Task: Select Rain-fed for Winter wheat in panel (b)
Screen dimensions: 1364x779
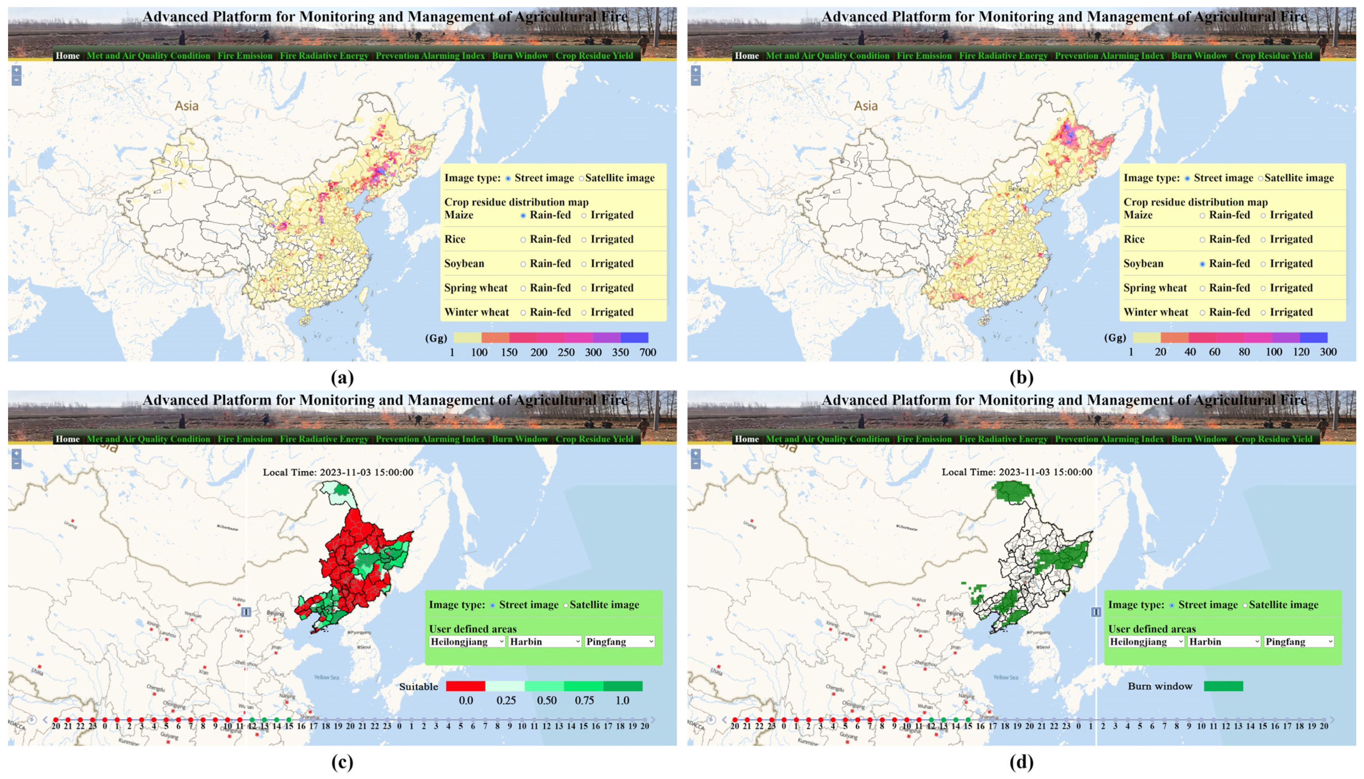Action: (1203, 313)
